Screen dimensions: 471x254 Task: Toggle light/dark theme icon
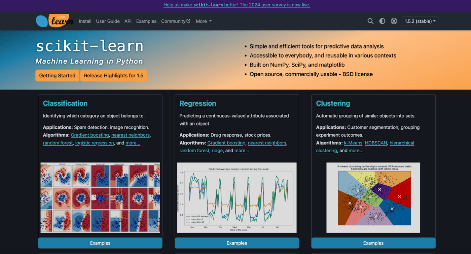click(x=382, y=21)
